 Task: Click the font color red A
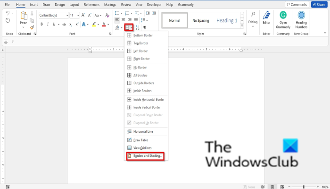point(104,25)
